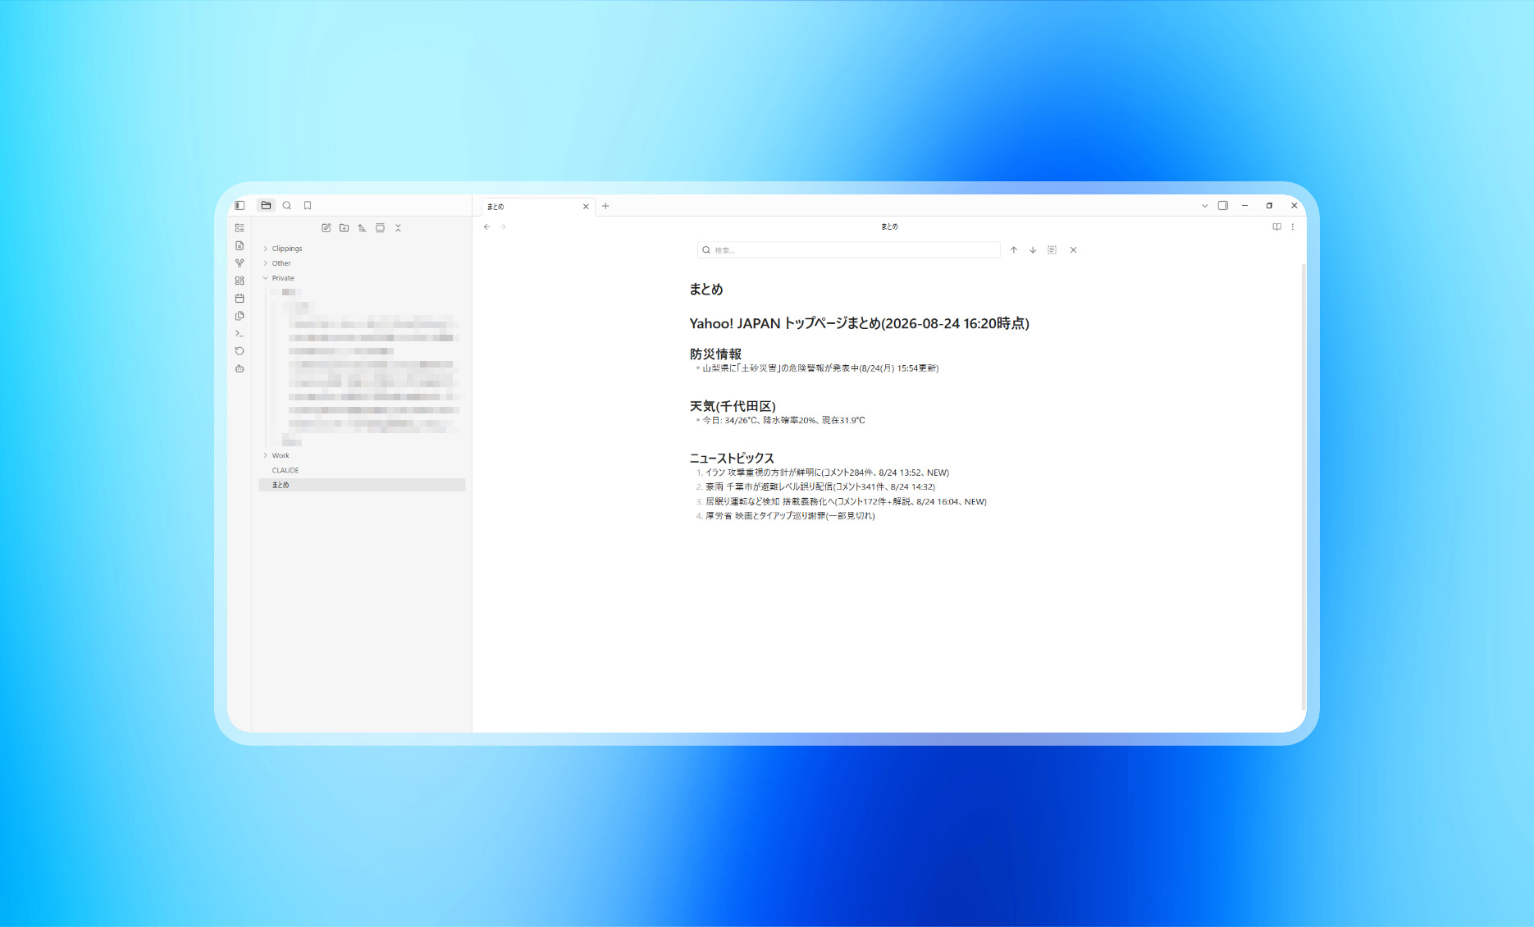
Task: Select all search matches icon
Action: pyautogui.click(x=1052, y=250)
